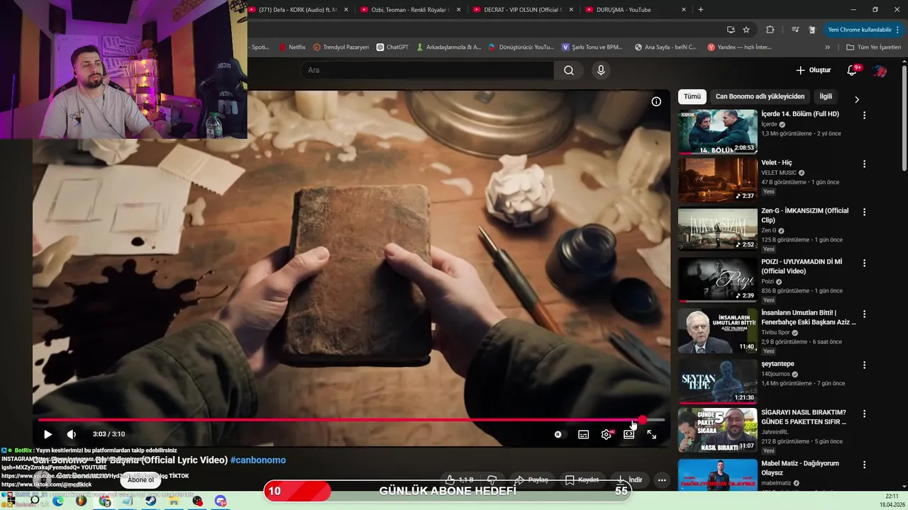Image resolution: width=908 pixels, height=510 pixels.
Task: Play the paused YouTube video
Action: (48, 434)
